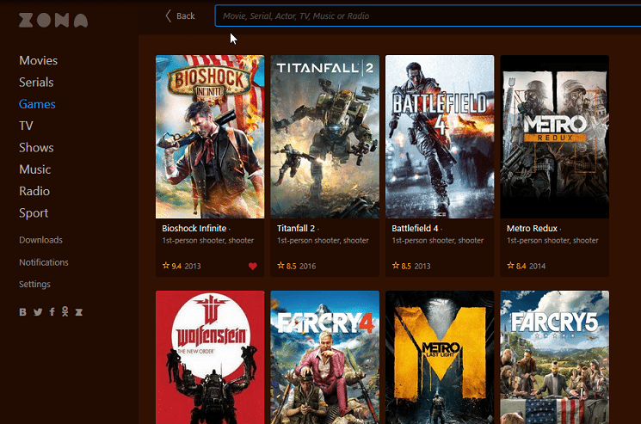This screenshot has width=641, height=424.
Task: Open the Sport section
Action: [34, 213]
